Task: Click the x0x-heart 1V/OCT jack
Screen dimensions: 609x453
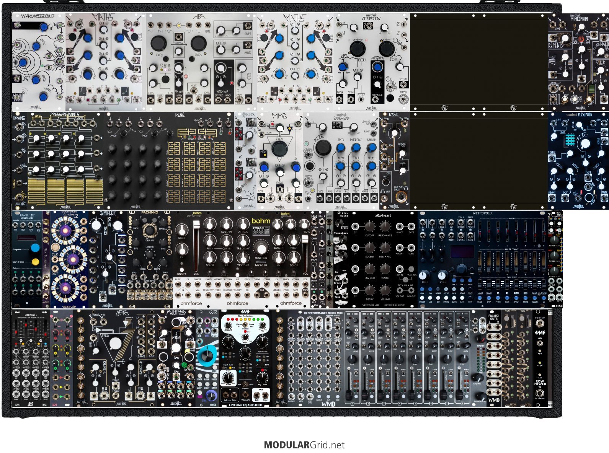Action: 400,226
